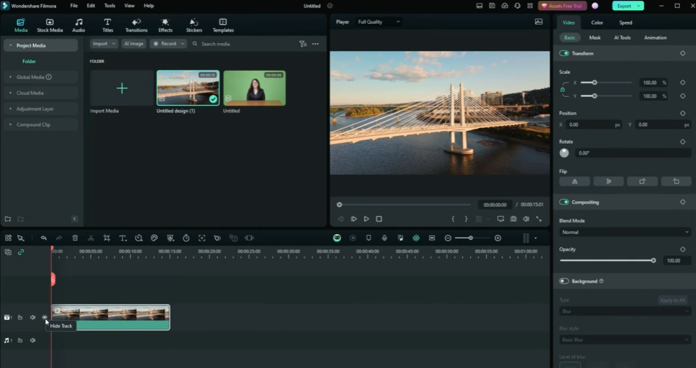Viewport: 696px width, 368px height.
Task: Switch to the Color tab
Action: (x=597, y=23)
